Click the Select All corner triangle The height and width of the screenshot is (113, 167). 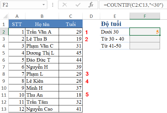[x=5, y=16]
